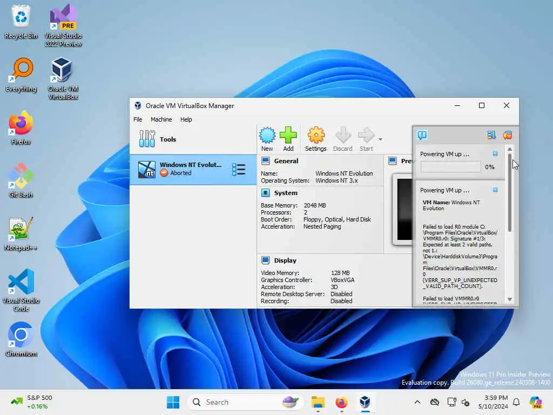
Task: Click the Aborted status icon
Action: coord(164,173)
